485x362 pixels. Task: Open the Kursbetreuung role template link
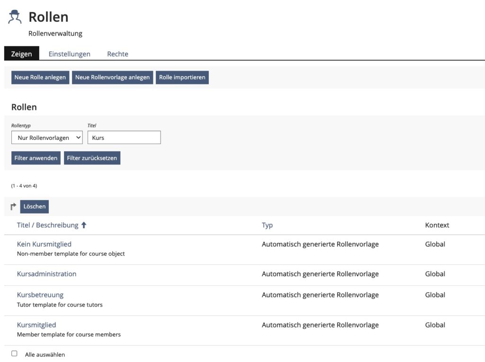click(40, 295)
